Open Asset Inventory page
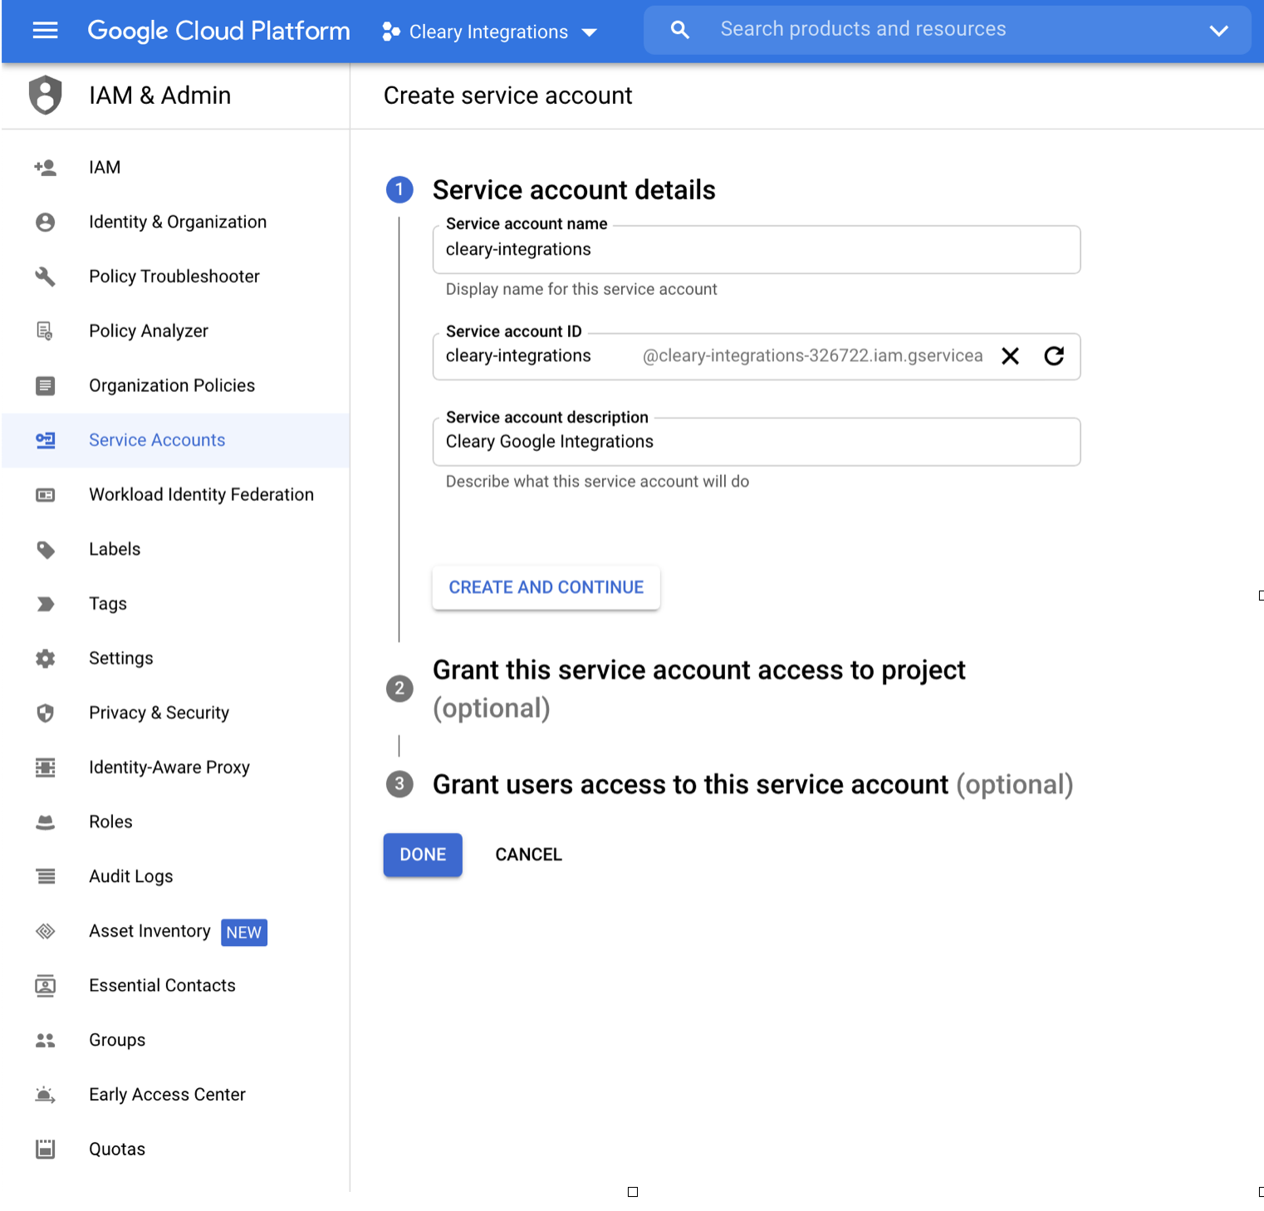This screenshot has height=1211, width=1264. click(175, 931)
